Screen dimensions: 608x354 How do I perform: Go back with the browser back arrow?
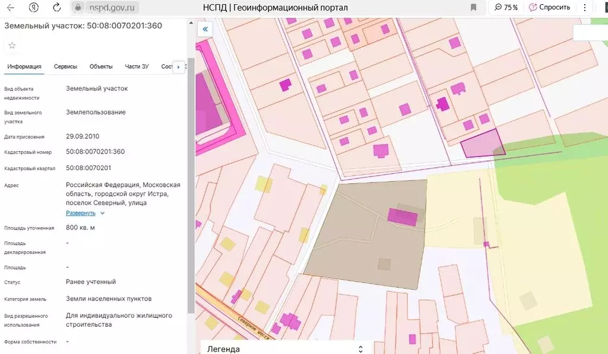coord(11,7)
